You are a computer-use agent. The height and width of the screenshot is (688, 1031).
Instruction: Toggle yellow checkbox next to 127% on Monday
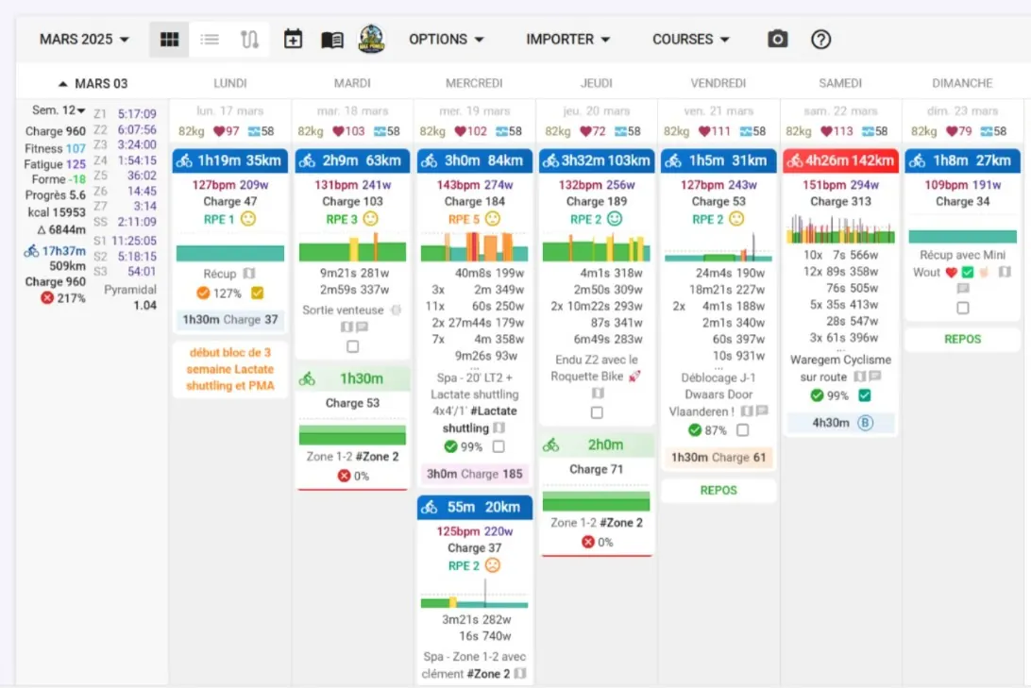(x=257, y=294)
